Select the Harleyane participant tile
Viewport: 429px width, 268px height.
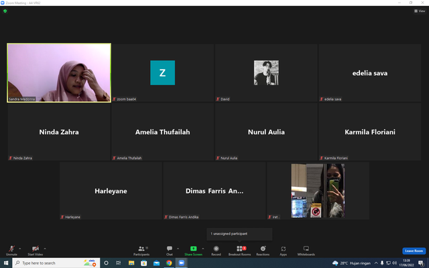[x=111, y=191]
